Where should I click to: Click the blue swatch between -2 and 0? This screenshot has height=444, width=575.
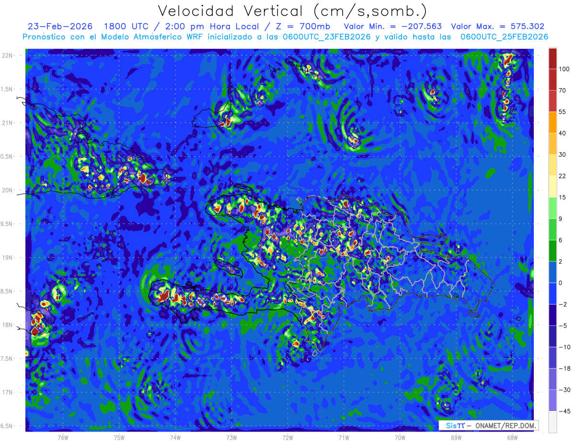[552, 293]
